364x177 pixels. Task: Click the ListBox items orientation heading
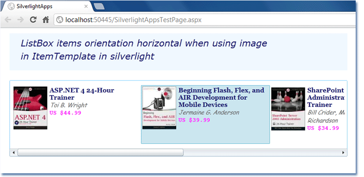[x=144, y=50]
